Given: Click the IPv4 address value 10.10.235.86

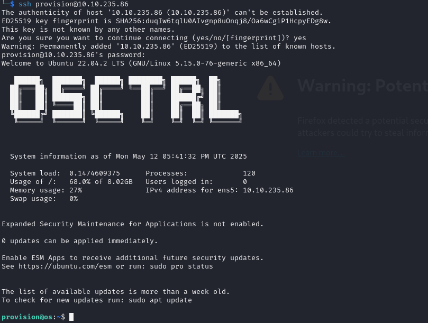Looking at the screenshot, I should pos(268,190).
